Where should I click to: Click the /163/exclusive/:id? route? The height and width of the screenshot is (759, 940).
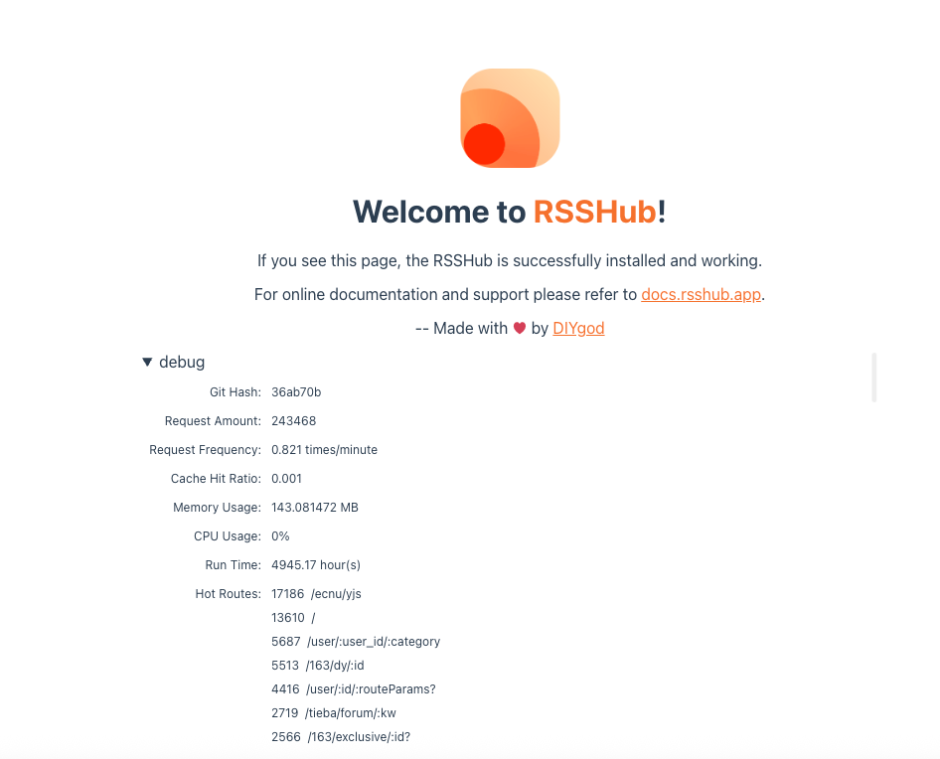[359, 737]
